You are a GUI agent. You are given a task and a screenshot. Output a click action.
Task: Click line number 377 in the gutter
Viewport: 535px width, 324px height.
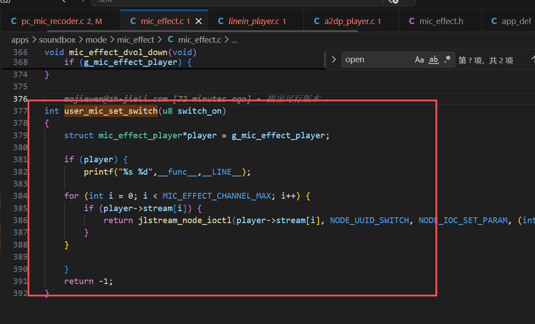point(20,111)
